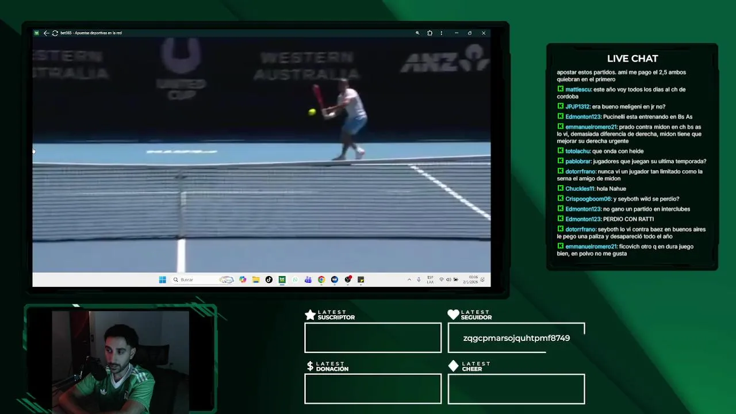Minimize the bet365 window
The height and width of the screenshot is (414, 736).
click(457, 33)
